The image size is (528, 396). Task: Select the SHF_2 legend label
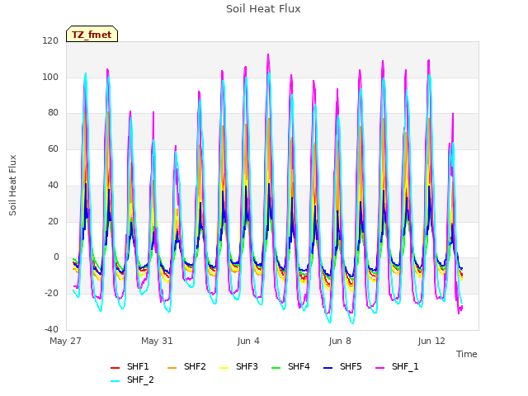pyautogui.click(x=140, y=379)
